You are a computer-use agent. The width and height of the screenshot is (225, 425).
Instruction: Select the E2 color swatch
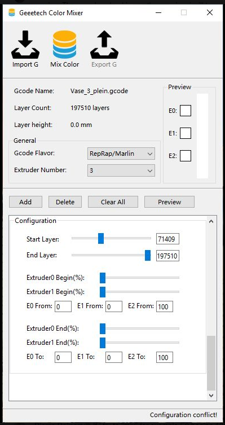coord(186,156)
